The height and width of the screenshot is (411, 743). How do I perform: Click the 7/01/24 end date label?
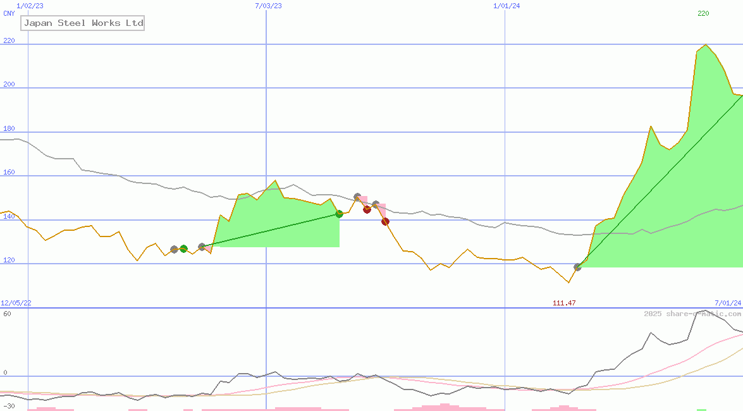727,304
